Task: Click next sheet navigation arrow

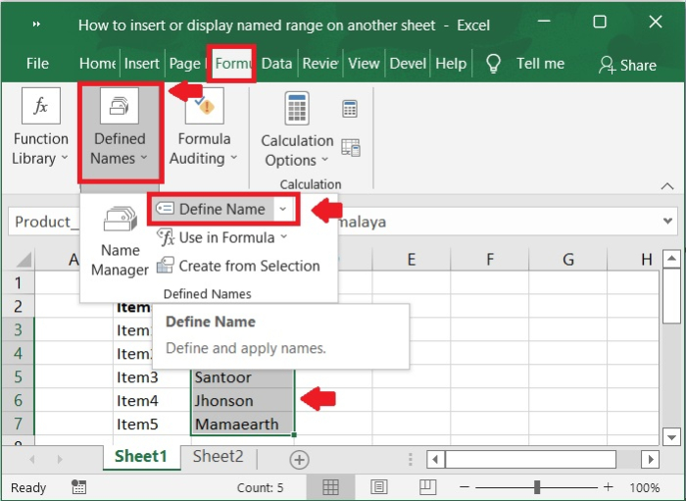Action: (60, 460)
